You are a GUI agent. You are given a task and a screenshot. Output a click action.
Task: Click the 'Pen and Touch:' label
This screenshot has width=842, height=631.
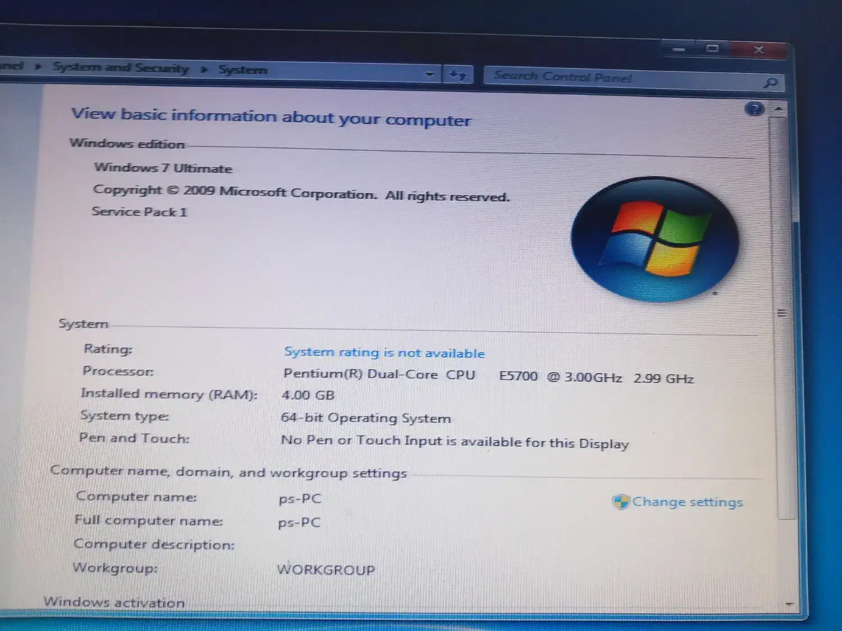pos(134,437)
